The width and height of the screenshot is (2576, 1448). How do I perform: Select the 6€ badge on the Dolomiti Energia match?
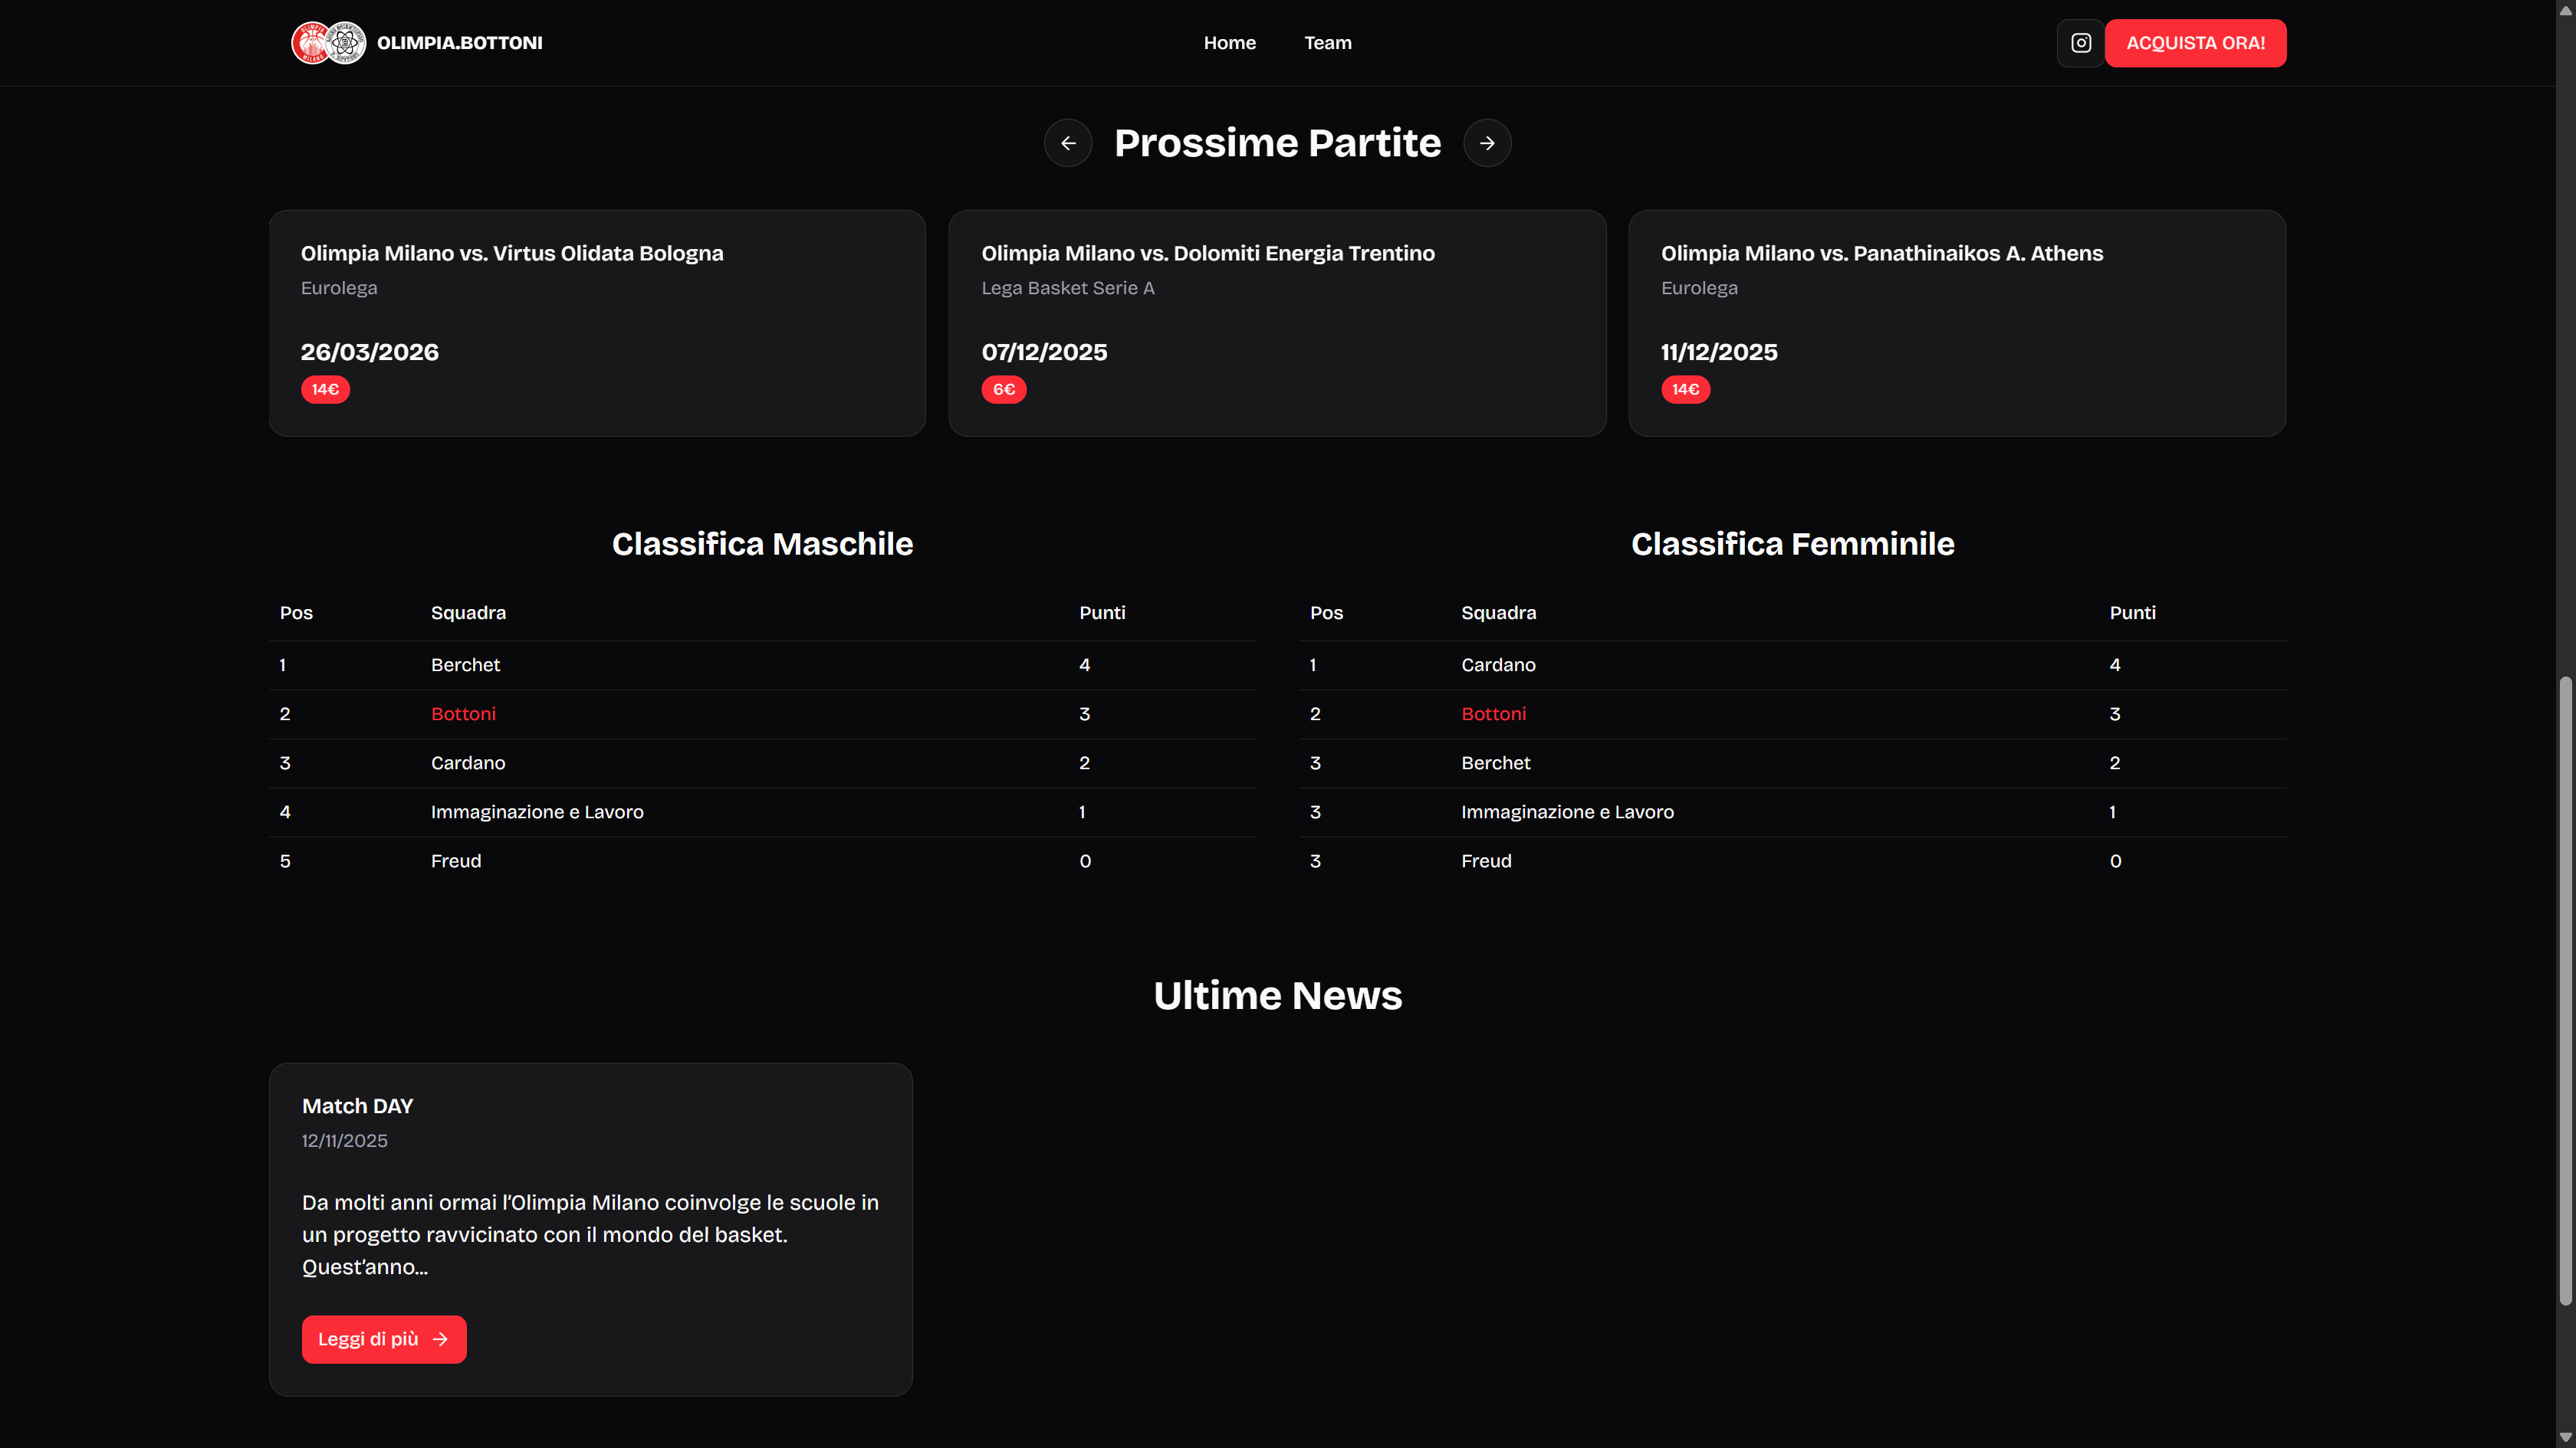(1003, 388)
